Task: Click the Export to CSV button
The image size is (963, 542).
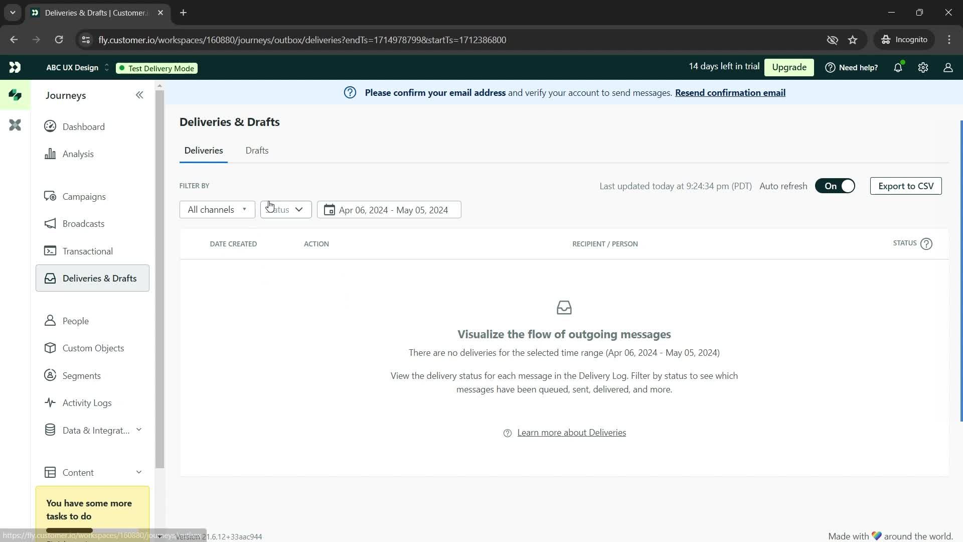Action: point(906,186)
